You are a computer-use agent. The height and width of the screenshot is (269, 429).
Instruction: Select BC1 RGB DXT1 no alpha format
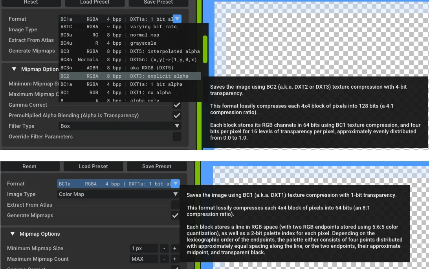(130, 92)
